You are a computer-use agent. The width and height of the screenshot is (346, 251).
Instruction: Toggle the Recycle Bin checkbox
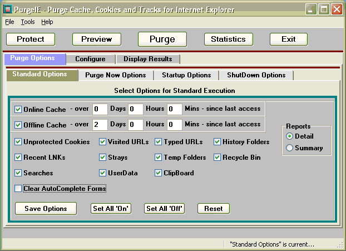click(217, 157)
